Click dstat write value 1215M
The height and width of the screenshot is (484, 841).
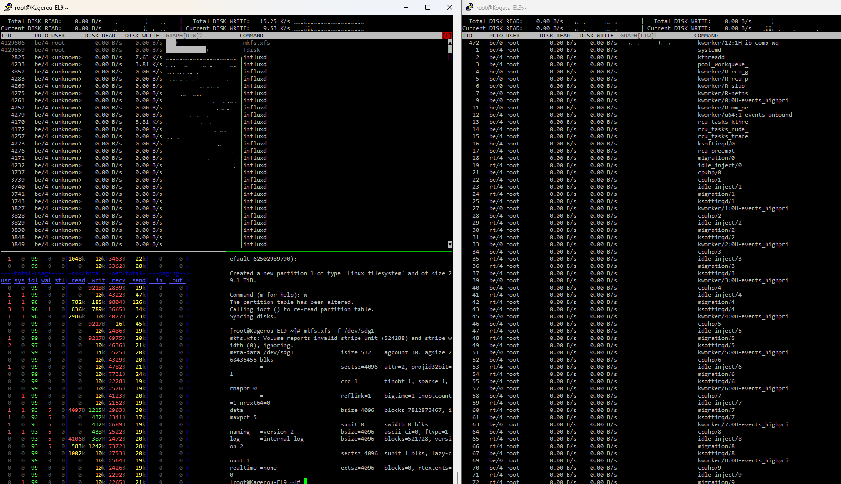pos(97,410)
